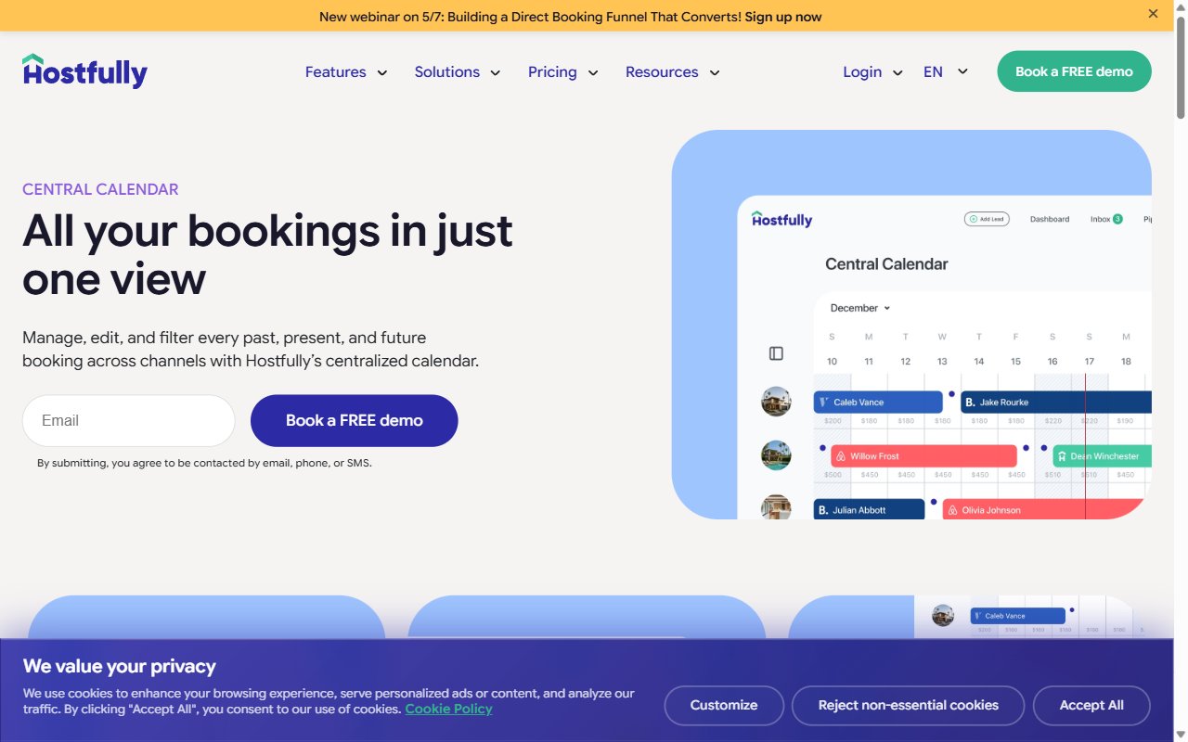Click the Solutions chevron arrow
This screenshot has width=1188, height=742.
point(495,73)
